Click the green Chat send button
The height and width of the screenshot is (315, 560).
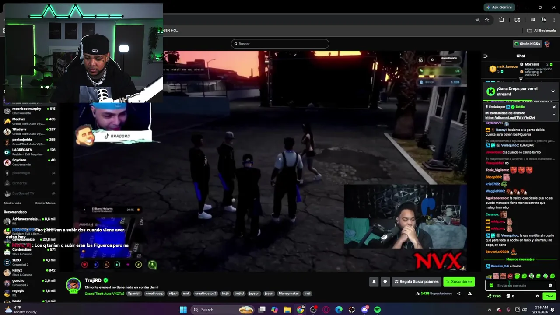pyautogui.click(x=549, y=296)
